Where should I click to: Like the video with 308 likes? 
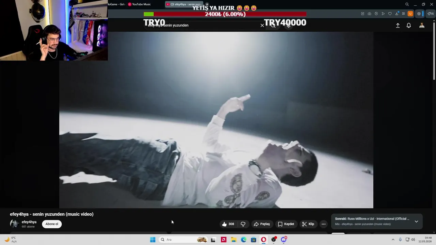(x=228, y=224)
